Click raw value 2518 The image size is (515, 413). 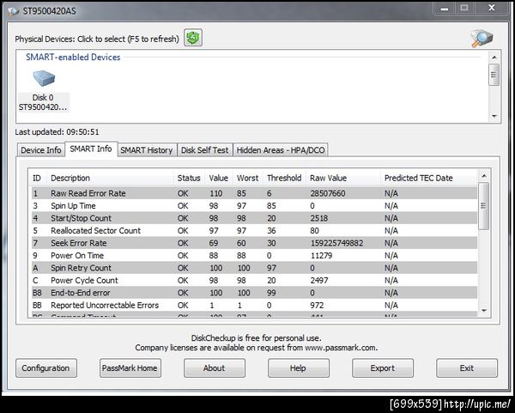tap(319, 218)
